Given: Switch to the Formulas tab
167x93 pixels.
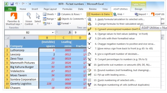Looking at the screenshot, I should coord(67,9).
